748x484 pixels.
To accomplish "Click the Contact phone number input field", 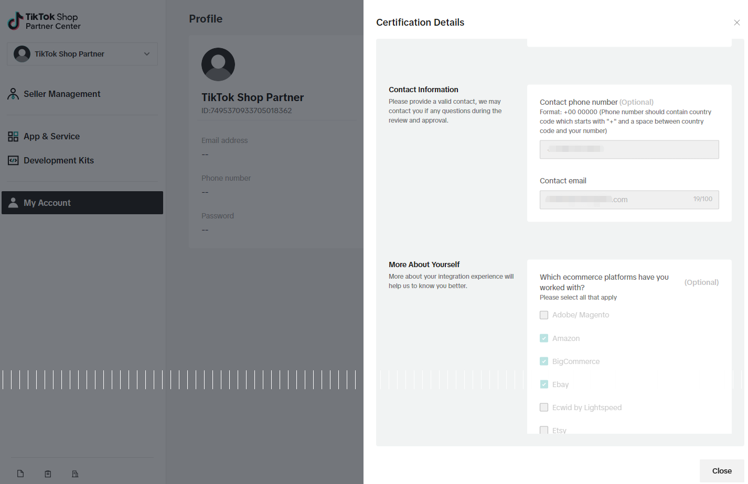I will pyautogui.click(x=629, y=149).
